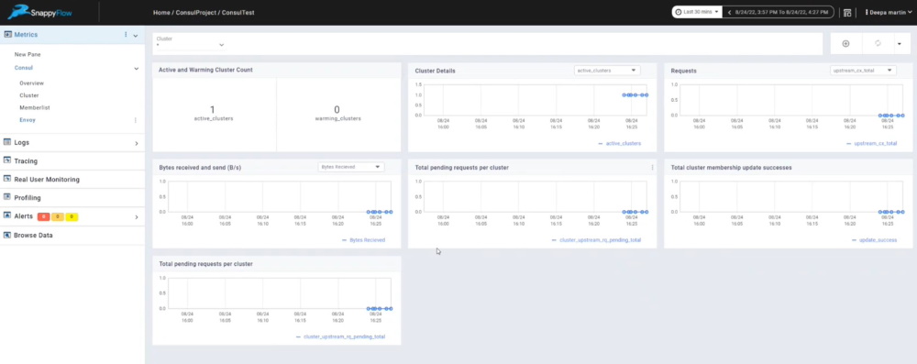
Task: Open three-dot menu of the pending requests panel
Action: click(652, 168)
